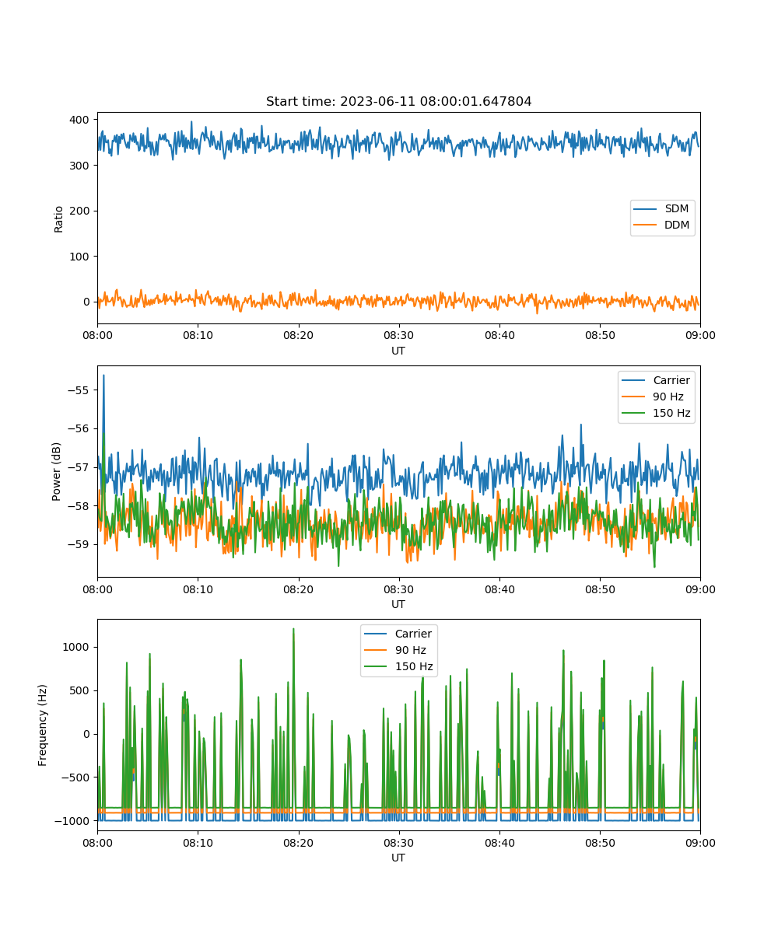Click the 500 tick on Frequency axis
The width and height of the screenshot is (778, 933).
click(x=81, y=690)
